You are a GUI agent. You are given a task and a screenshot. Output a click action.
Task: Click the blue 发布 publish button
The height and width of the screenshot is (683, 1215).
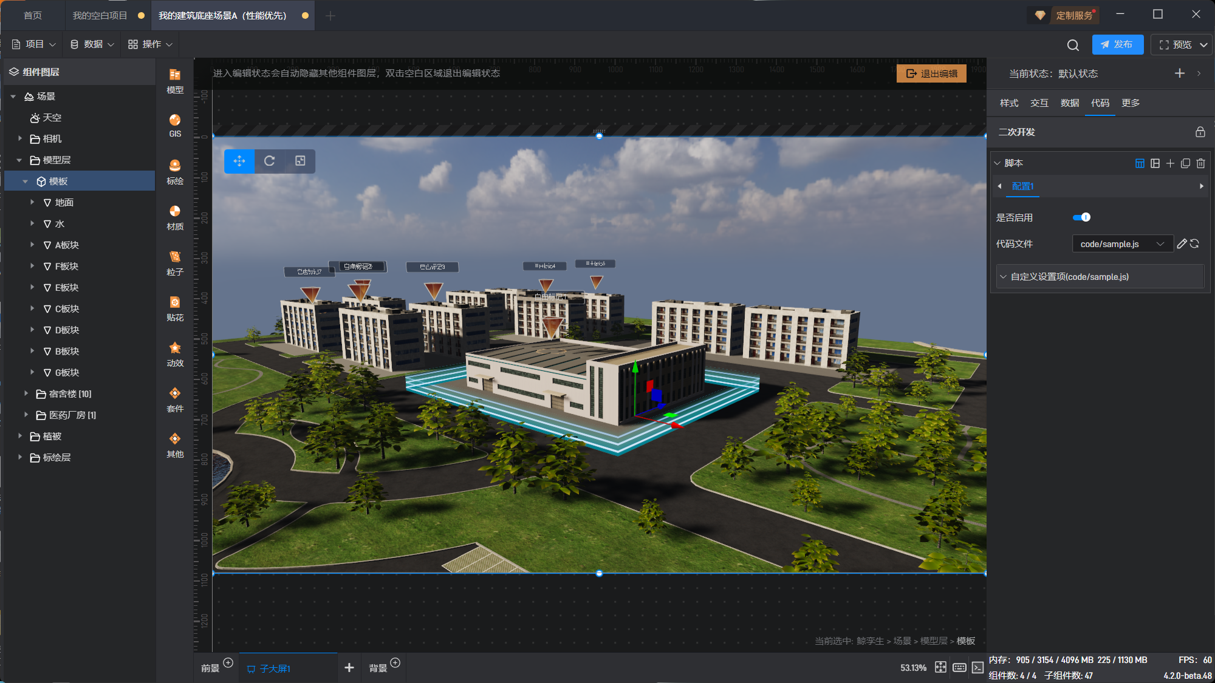click(x=1117, y=45)
